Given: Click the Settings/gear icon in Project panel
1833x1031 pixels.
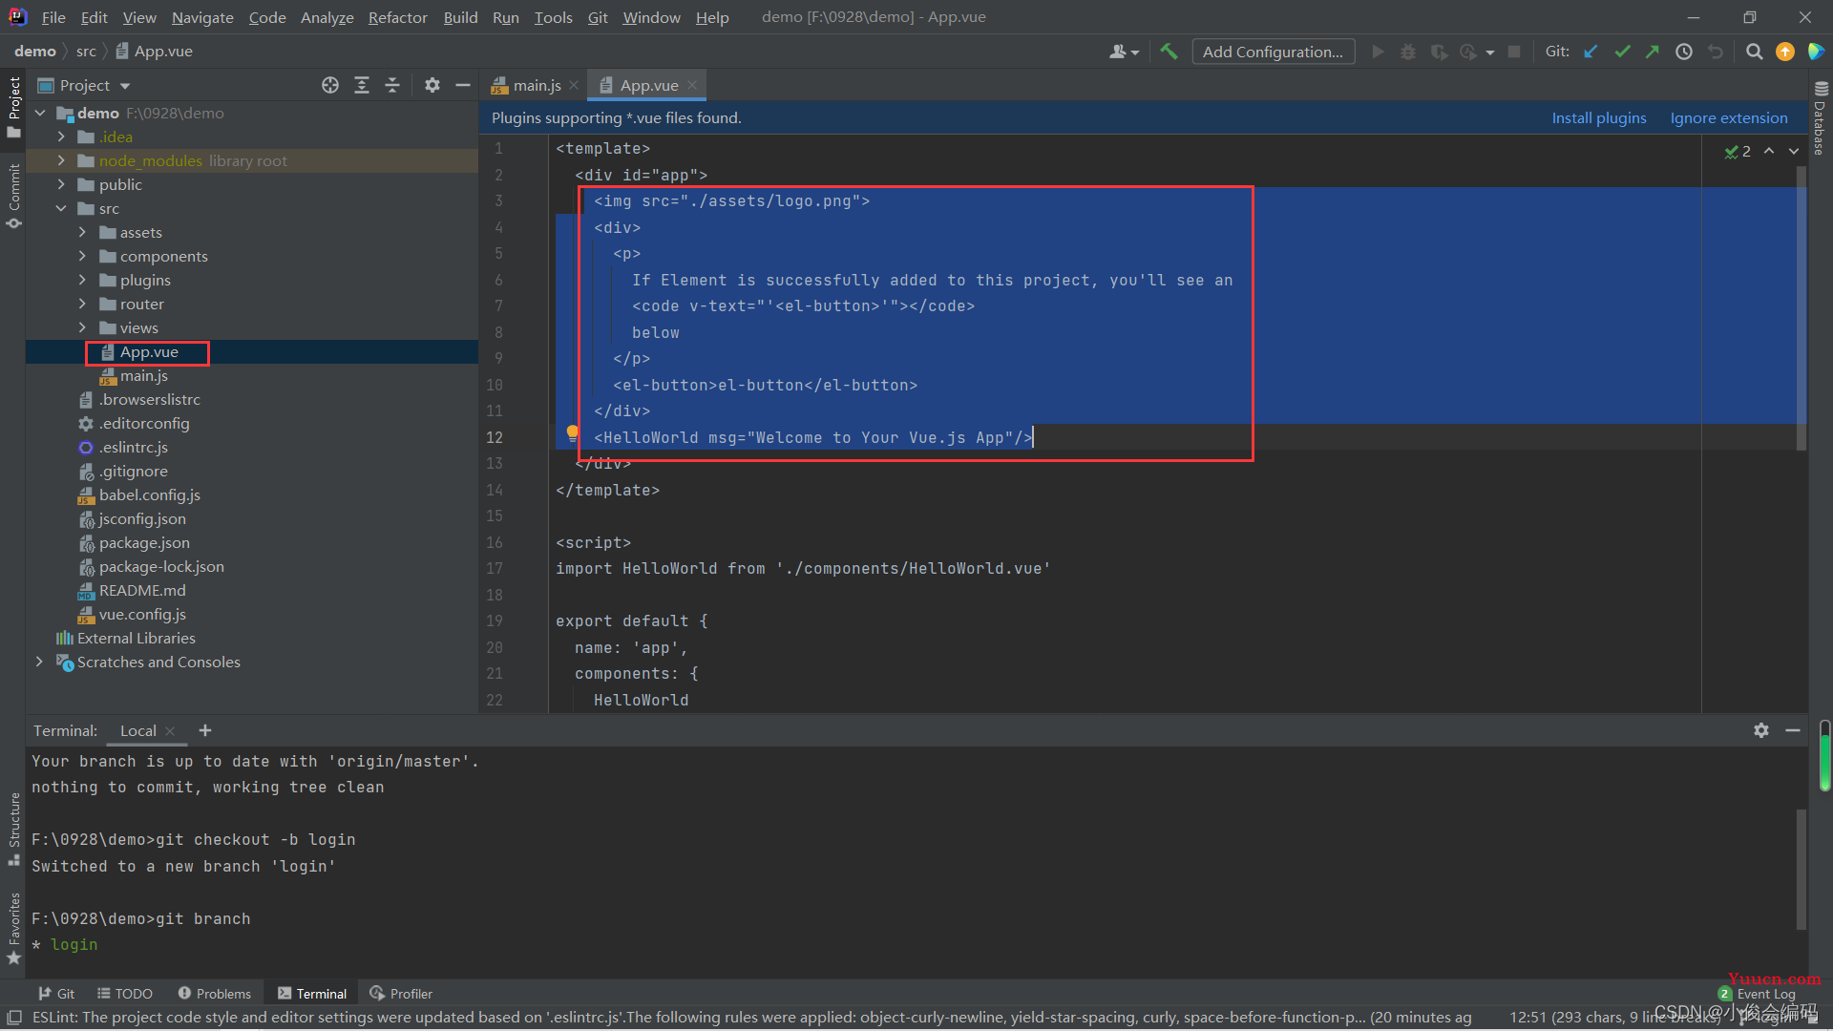Looking at the screenshot, I should point(430,84).
